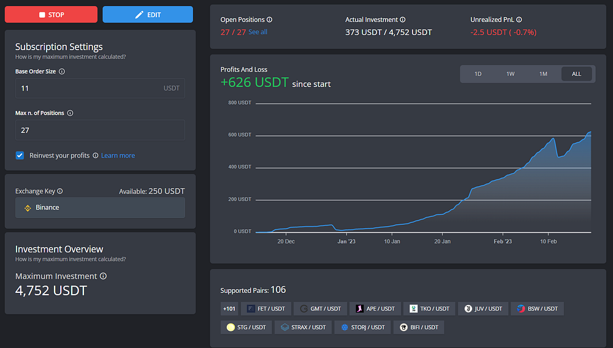
Task: Click the Actual Investment info icon
Action: [x=403, y=20]
